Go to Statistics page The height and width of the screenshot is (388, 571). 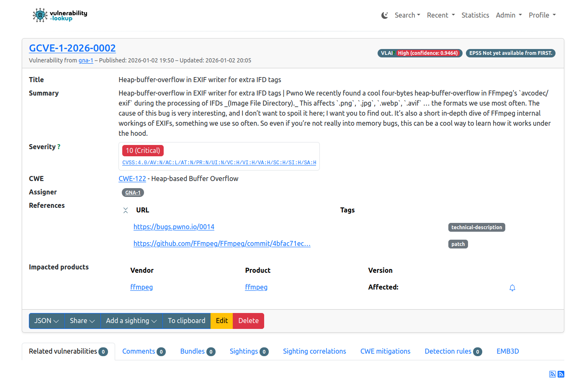[475, 16]
